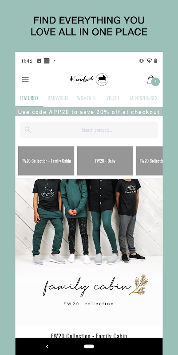Tap the Android back arrow
The height and width of the screenshot is (355, 178).
(47, 346)
